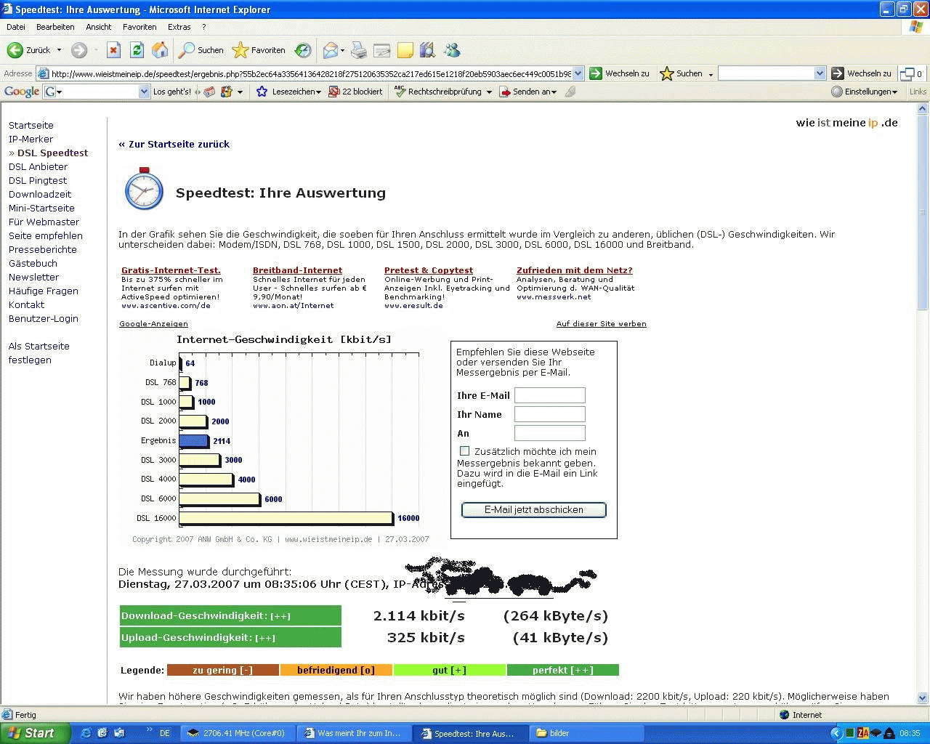Screen dimensions: 930x744
Task: Expand the address bar URL dropdown
Action: point(578,73)
